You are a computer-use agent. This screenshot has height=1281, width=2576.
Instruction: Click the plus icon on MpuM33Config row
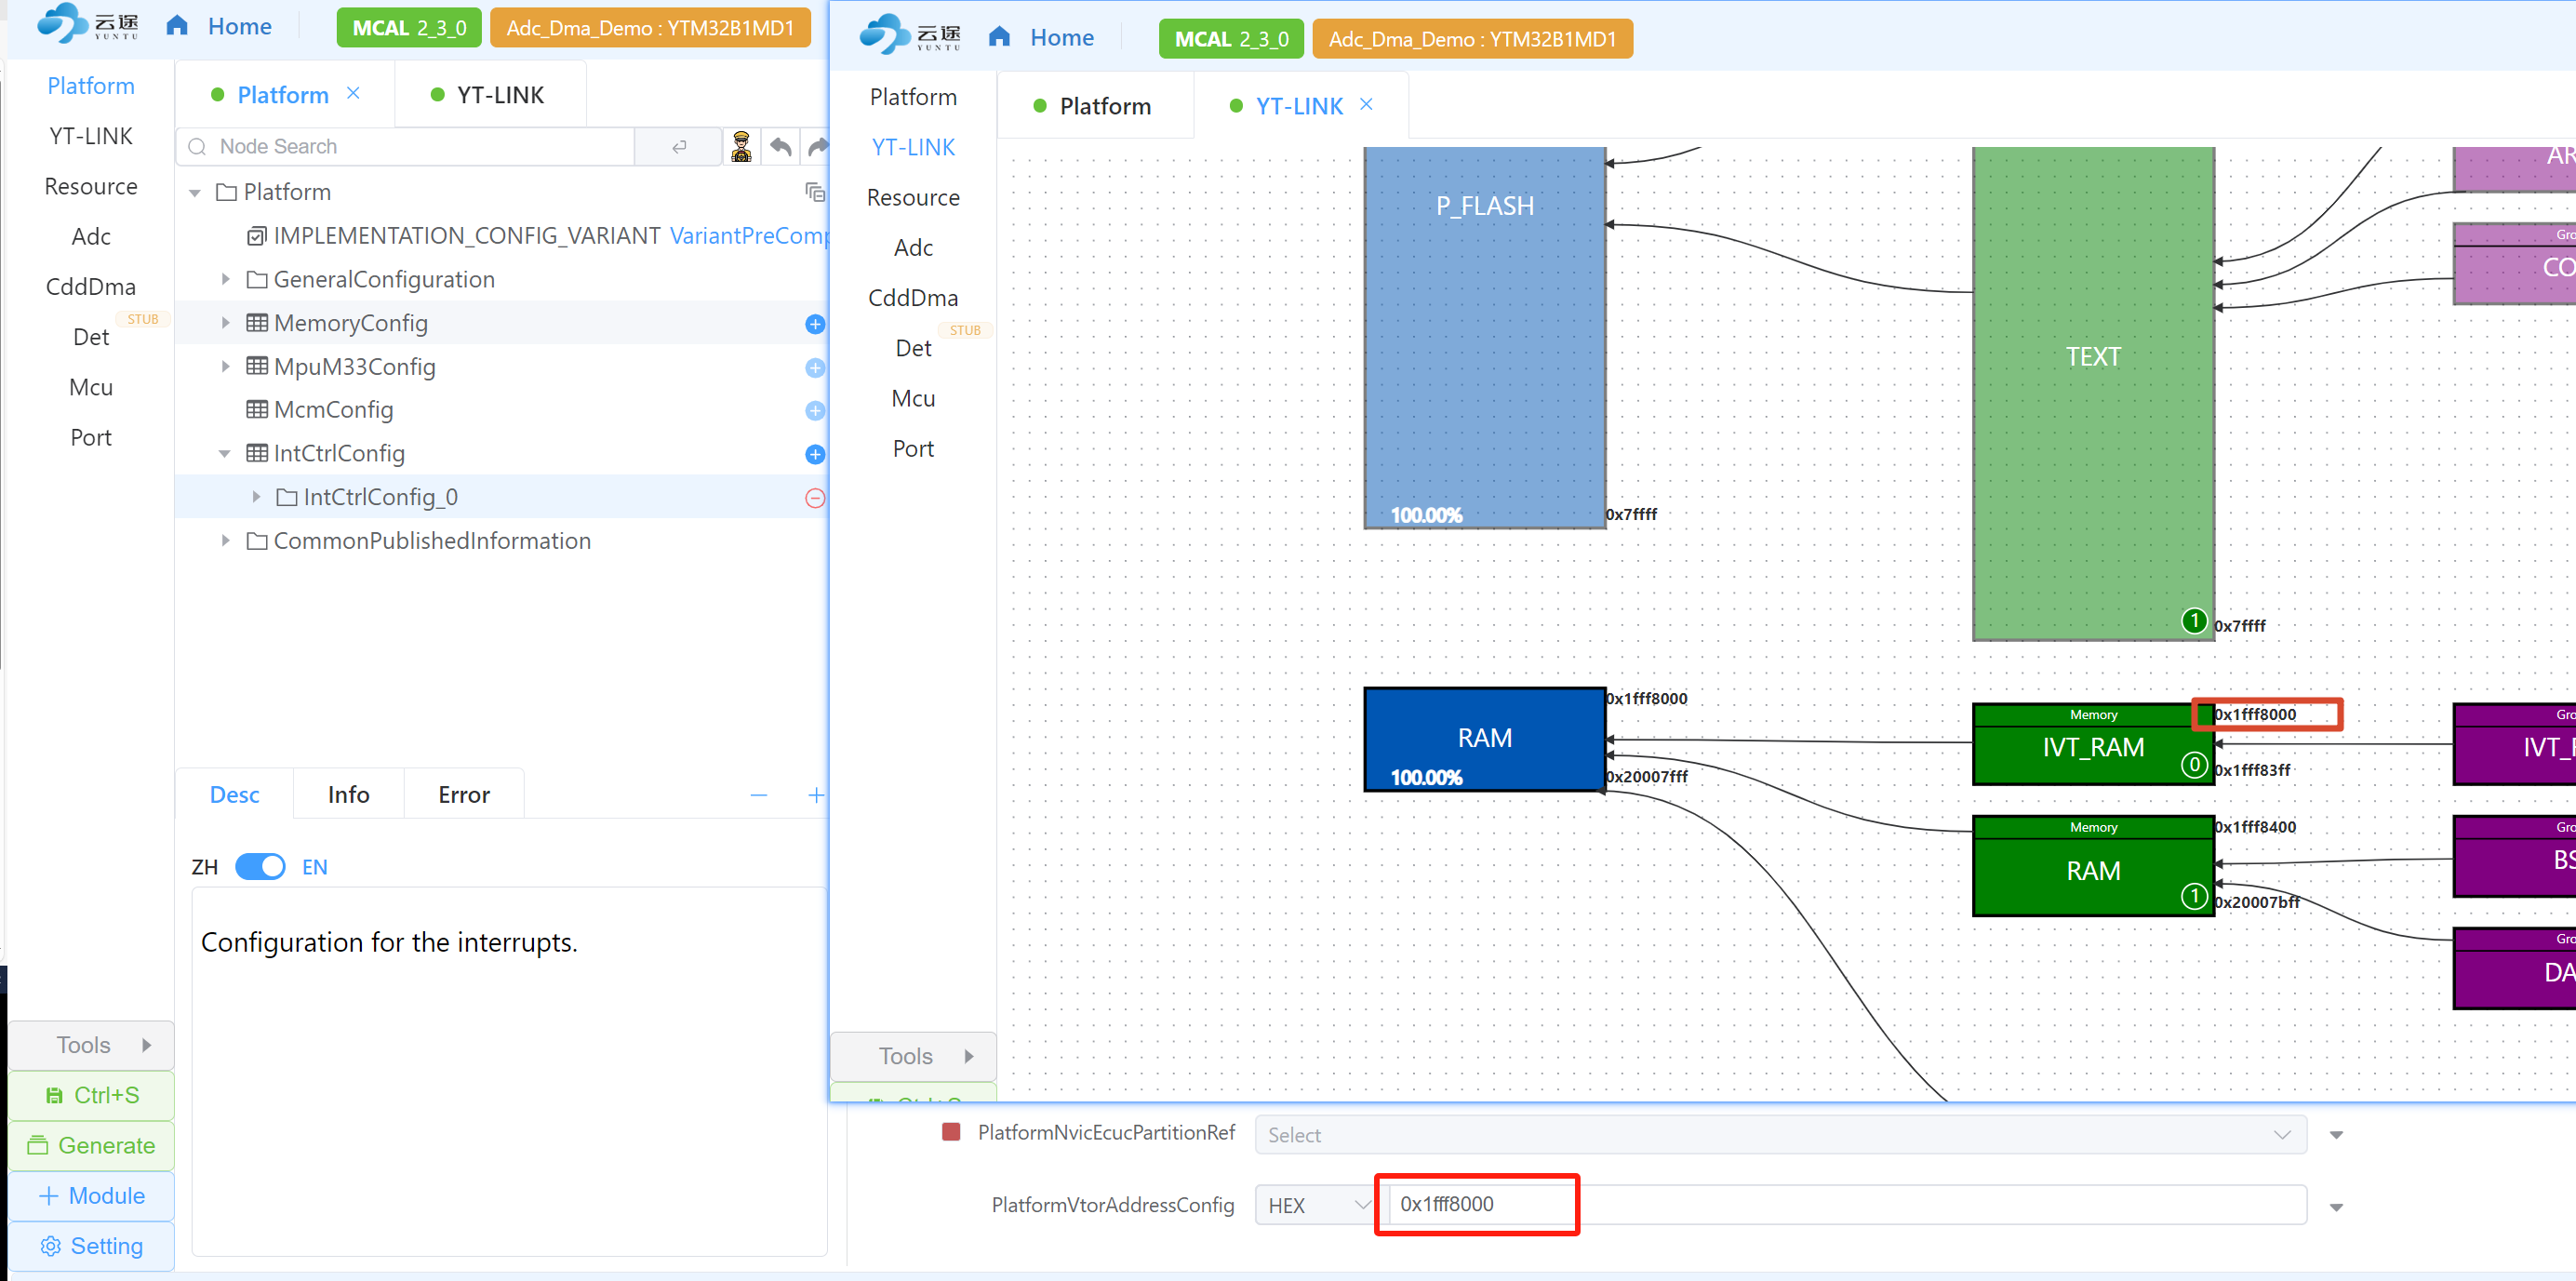pos(815,368)
